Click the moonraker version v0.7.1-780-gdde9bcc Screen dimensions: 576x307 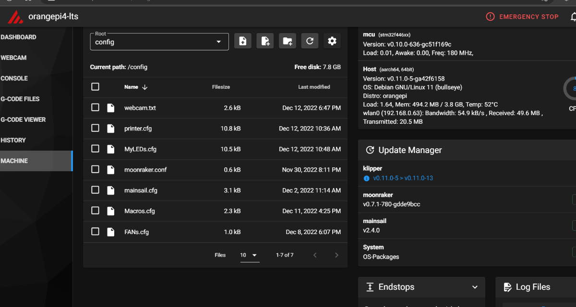[392, 204]
